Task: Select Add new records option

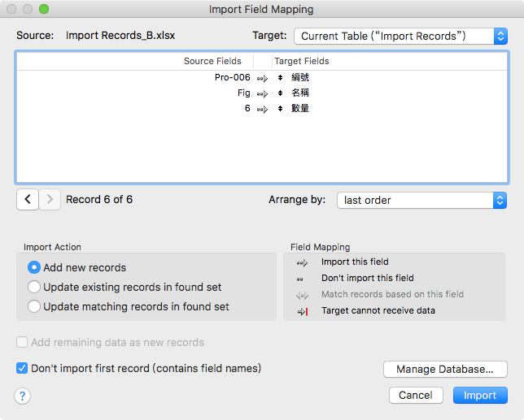Action: [x=34, y=267]
